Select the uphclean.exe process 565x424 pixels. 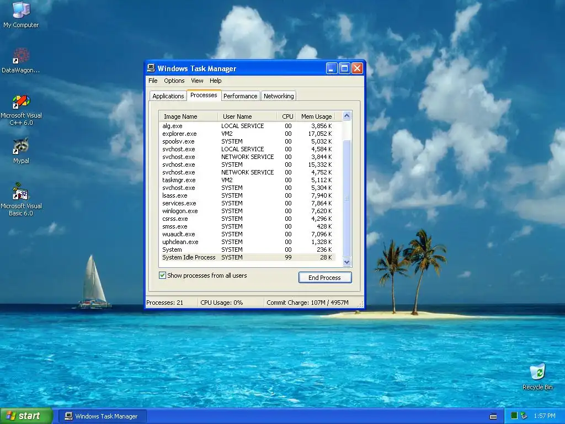[x=247, y=242]
